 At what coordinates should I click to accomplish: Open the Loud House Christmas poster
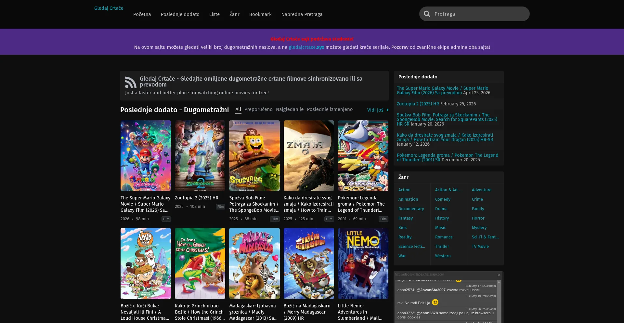click(146, 263)
